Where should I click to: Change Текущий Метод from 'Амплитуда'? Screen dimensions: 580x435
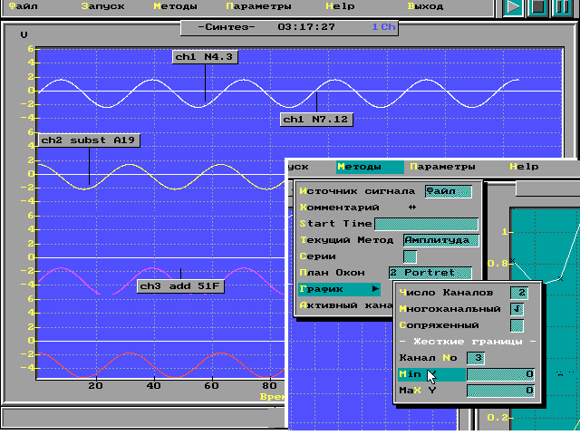coord(440,240)
